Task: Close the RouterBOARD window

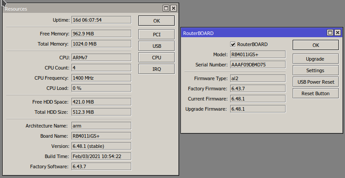Action: (x=337, y=33)
